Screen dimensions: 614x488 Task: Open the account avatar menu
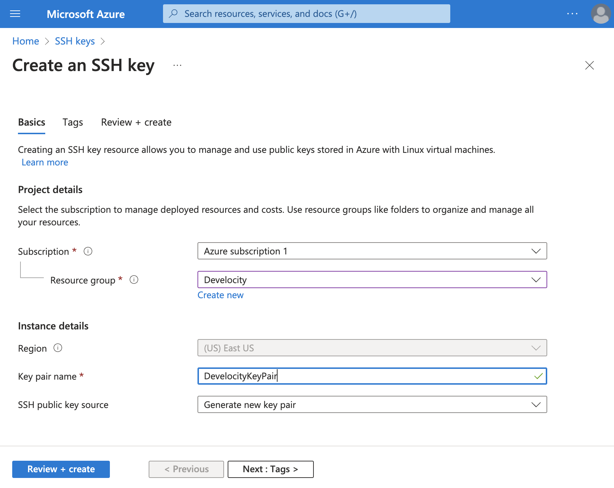click(600, 14)
